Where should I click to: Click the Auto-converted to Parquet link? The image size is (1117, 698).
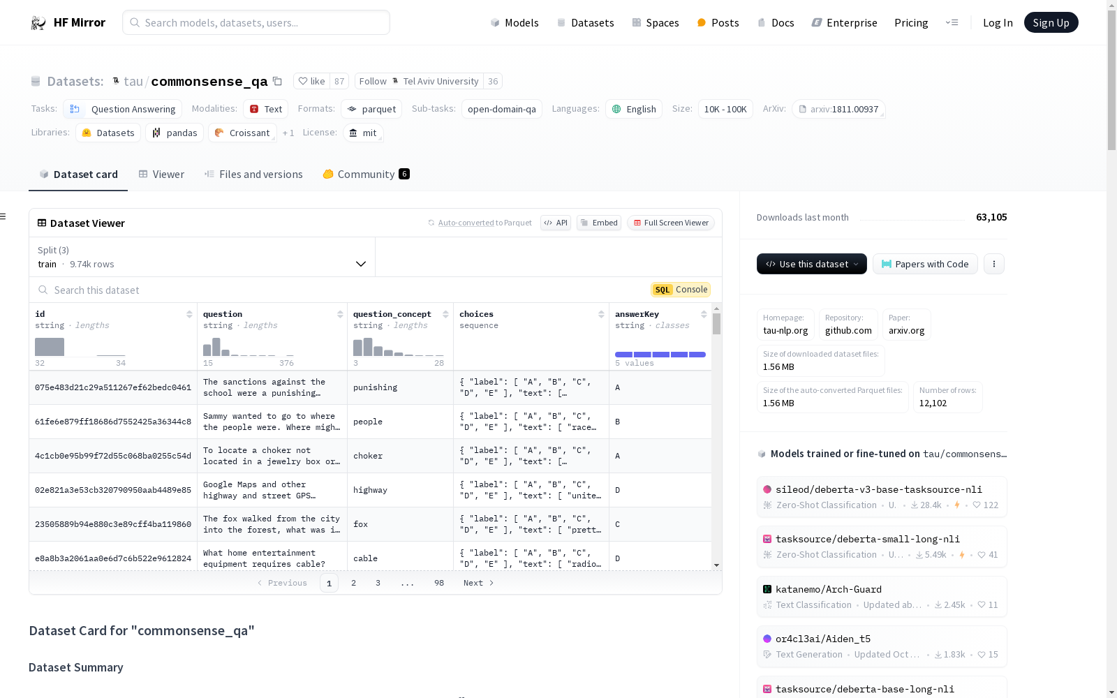tap(466, 223)
